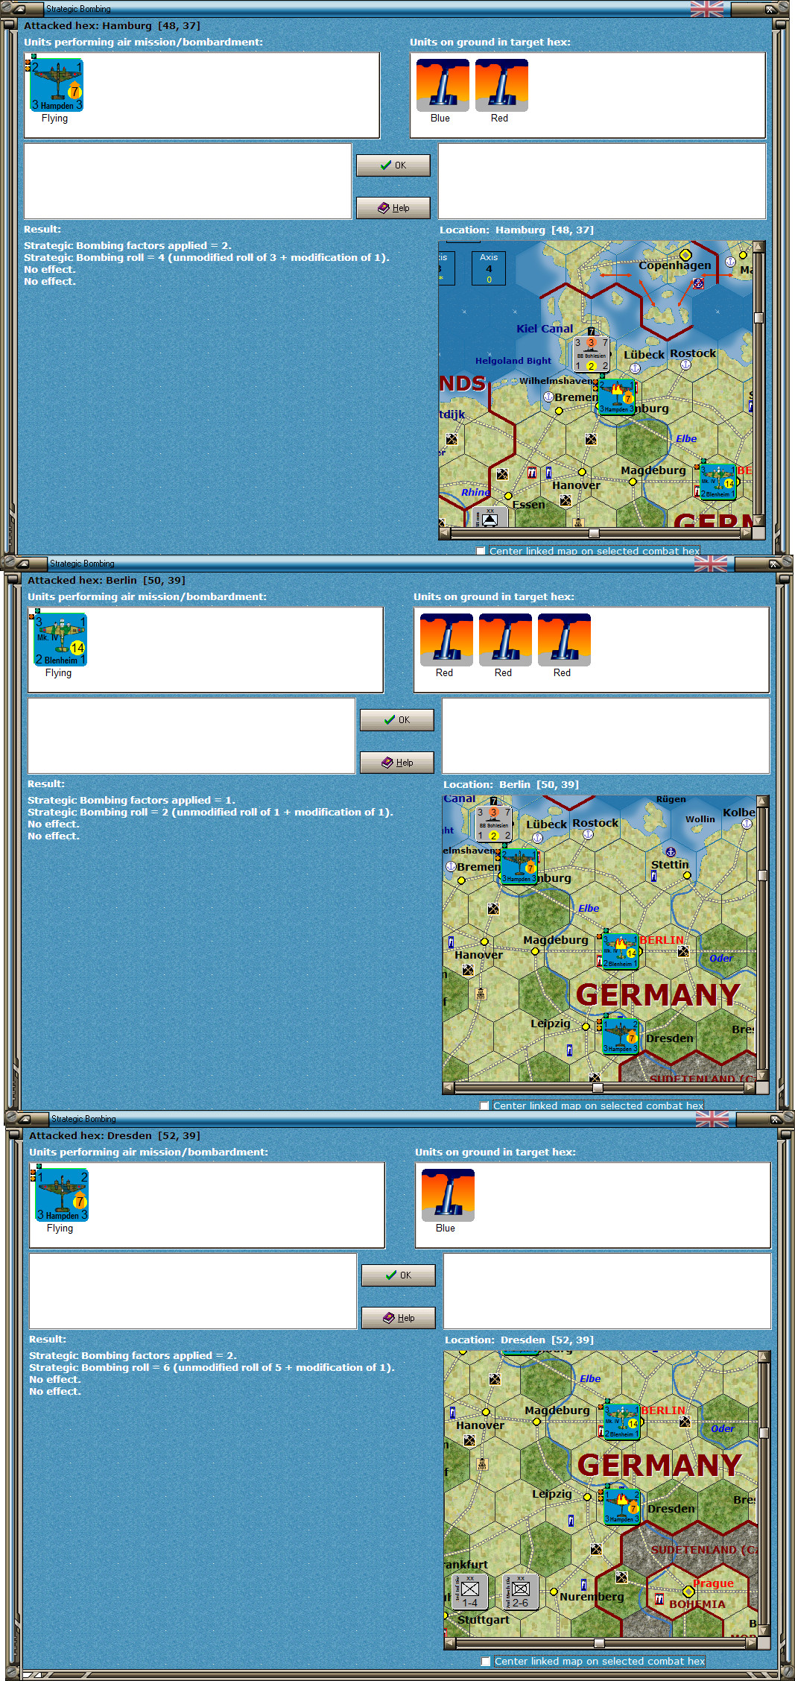This screenshot has width=795, height=1681.
Task: Click Hamburg map vertical scrollbar thumb
Action: click(758, 318)
